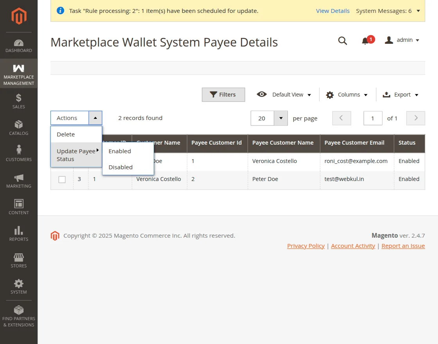Click the Customers icon in the sidebar
438x344 pixels.
tap(19, 152)
